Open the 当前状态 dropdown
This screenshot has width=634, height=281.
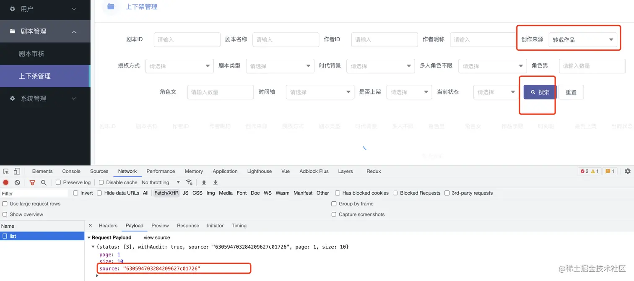496,92
